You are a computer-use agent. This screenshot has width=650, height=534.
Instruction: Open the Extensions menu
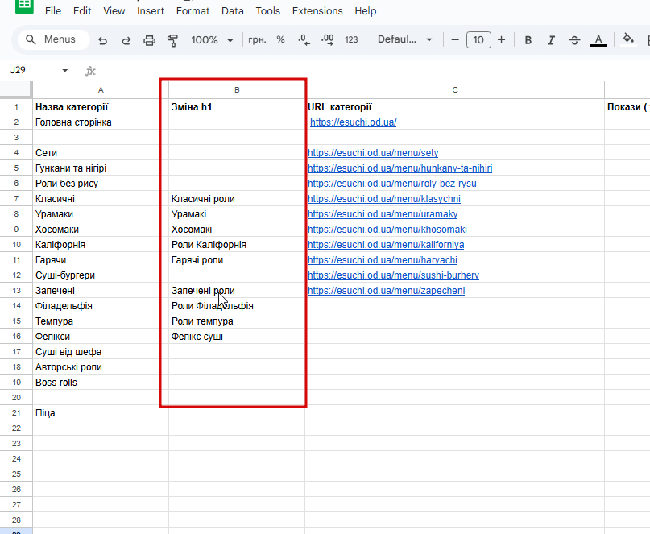coord(317,11)
